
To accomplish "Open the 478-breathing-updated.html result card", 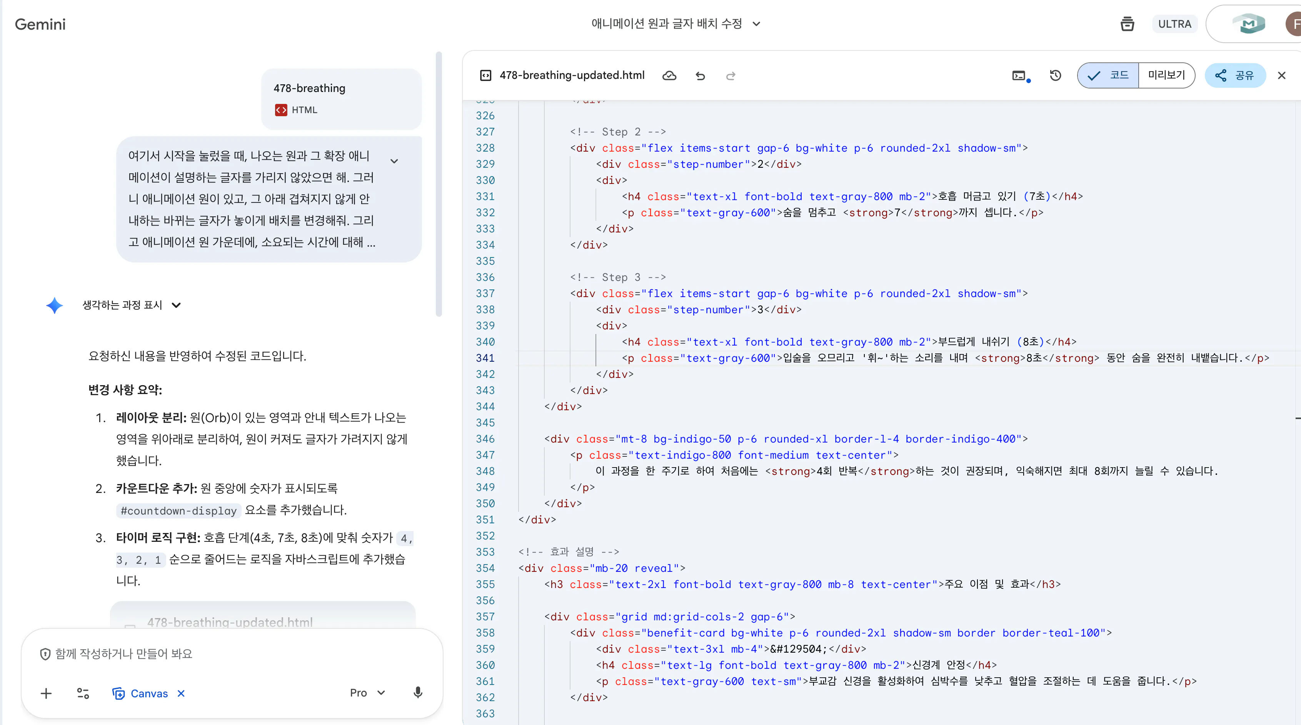I will coord(263,615).
